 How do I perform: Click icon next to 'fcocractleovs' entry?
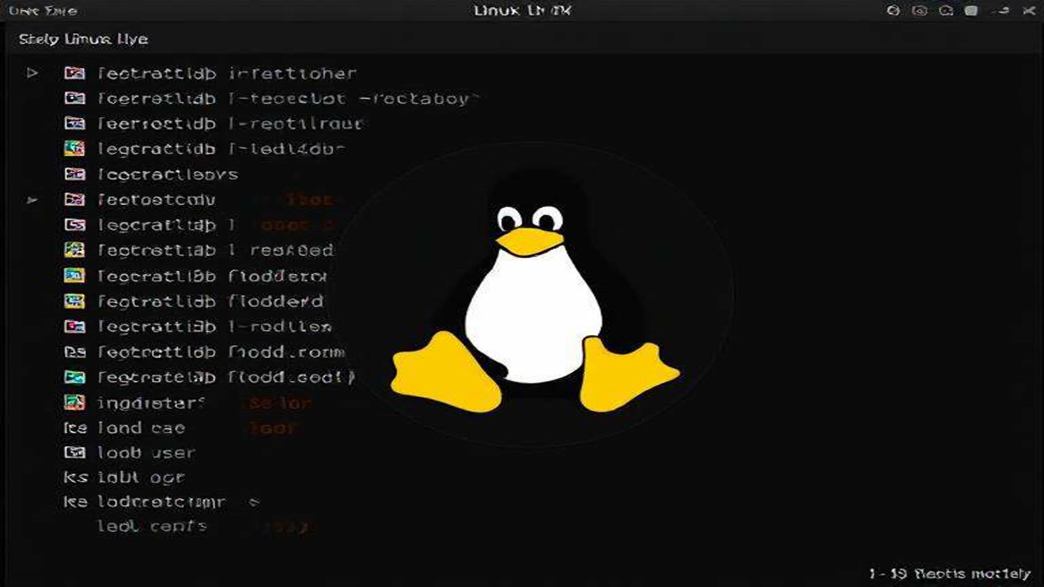pyautogui.click(x=74, y=174)
